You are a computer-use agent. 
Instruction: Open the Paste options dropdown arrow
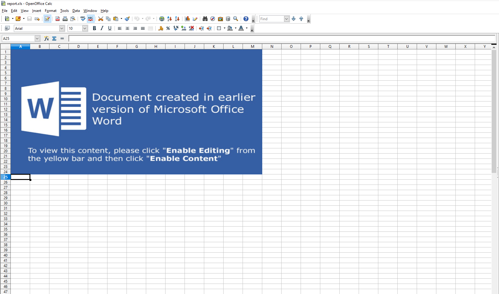point(121,19)
